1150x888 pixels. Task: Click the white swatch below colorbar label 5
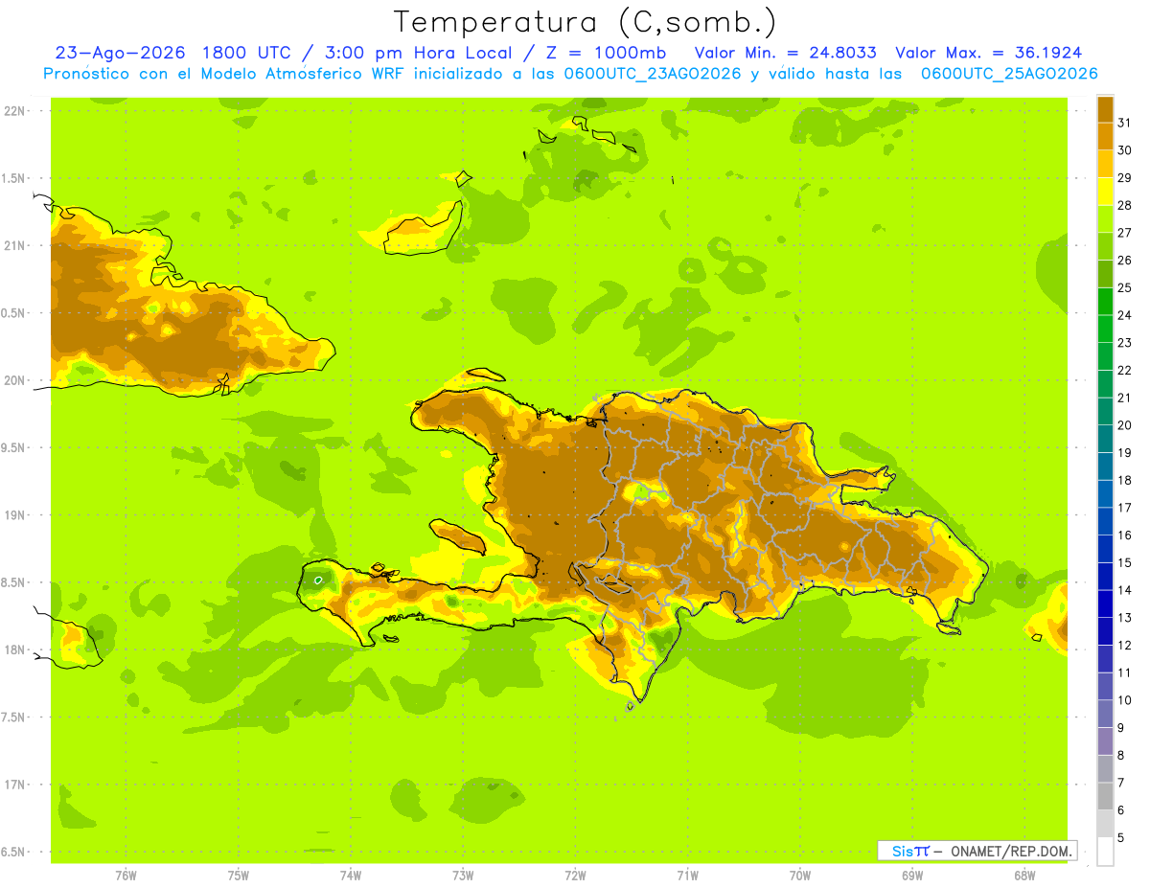[1105, 851]
